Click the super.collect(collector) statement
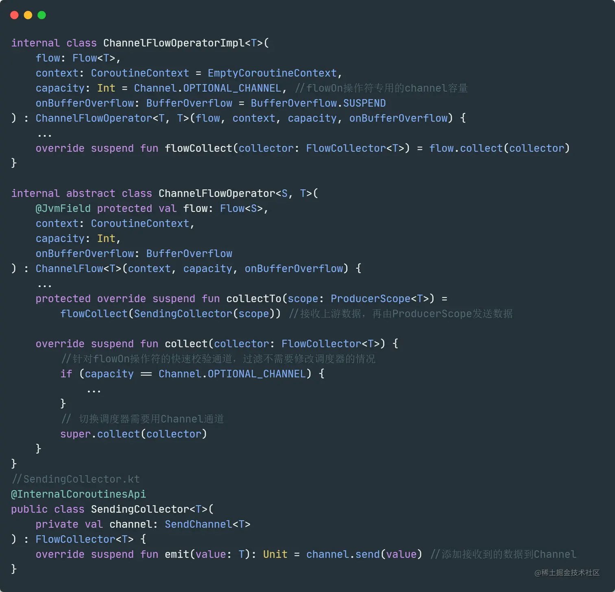Screen dimensions: 615x592 (133, 435)
